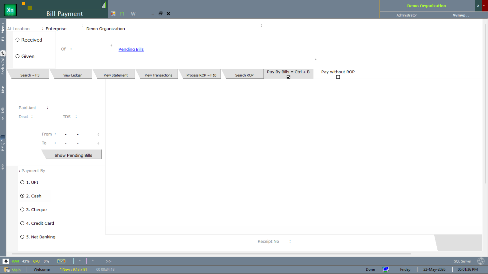Open the Xn - Talk side tab

[3, 114]
